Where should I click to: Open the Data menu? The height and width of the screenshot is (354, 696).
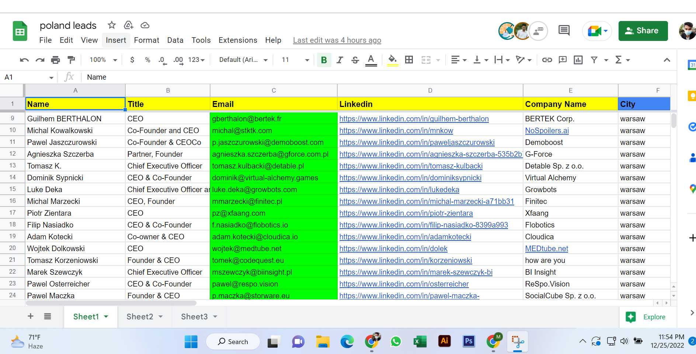click(x=175, y=40)
